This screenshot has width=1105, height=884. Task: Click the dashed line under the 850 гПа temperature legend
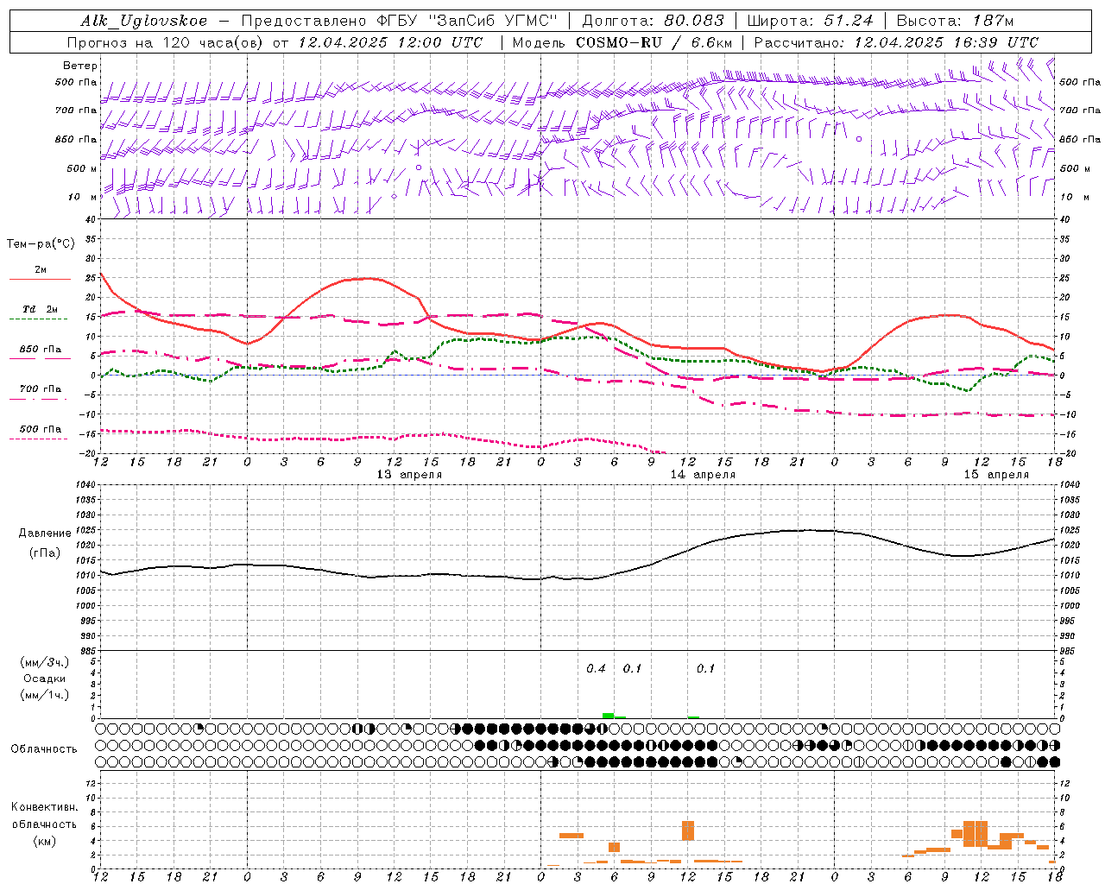tap(38, 358)
